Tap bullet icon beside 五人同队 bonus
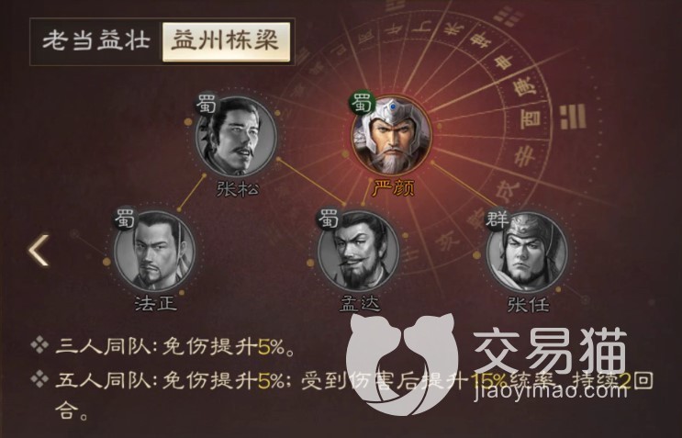Viewport: 682px width, 438px height. click(39, 380)
